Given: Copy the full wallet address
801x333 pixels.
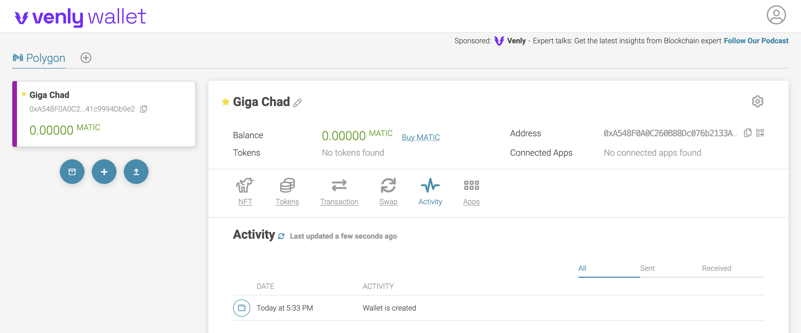Looking at the screenshot, I should coord(748,133).
